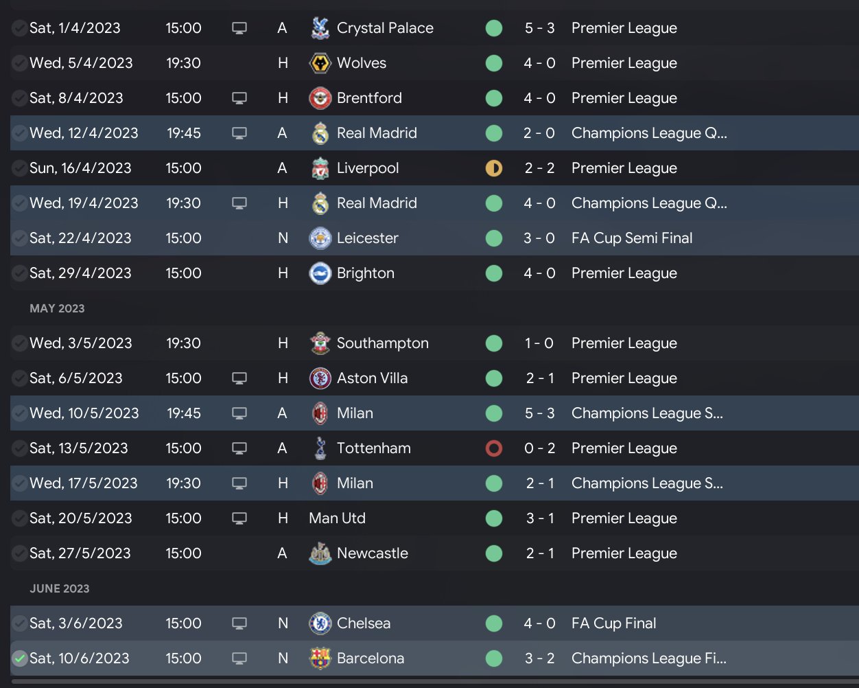Open the FA Cup Final competition link
Image resolution: width=859 pixels, height=688 pixels.
613,623
